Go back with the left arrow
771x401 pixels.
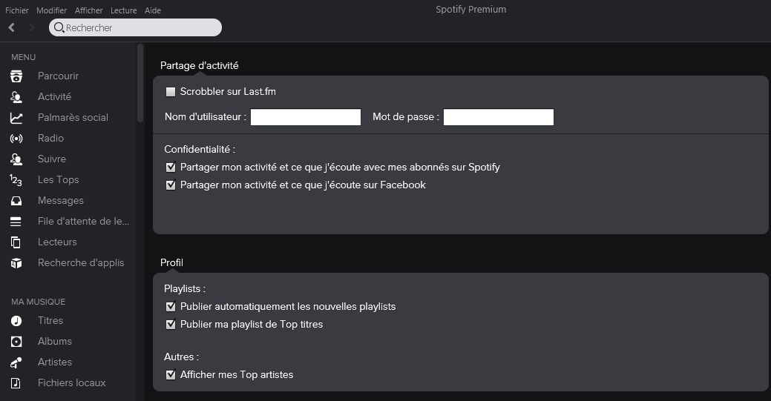point(11,27)
